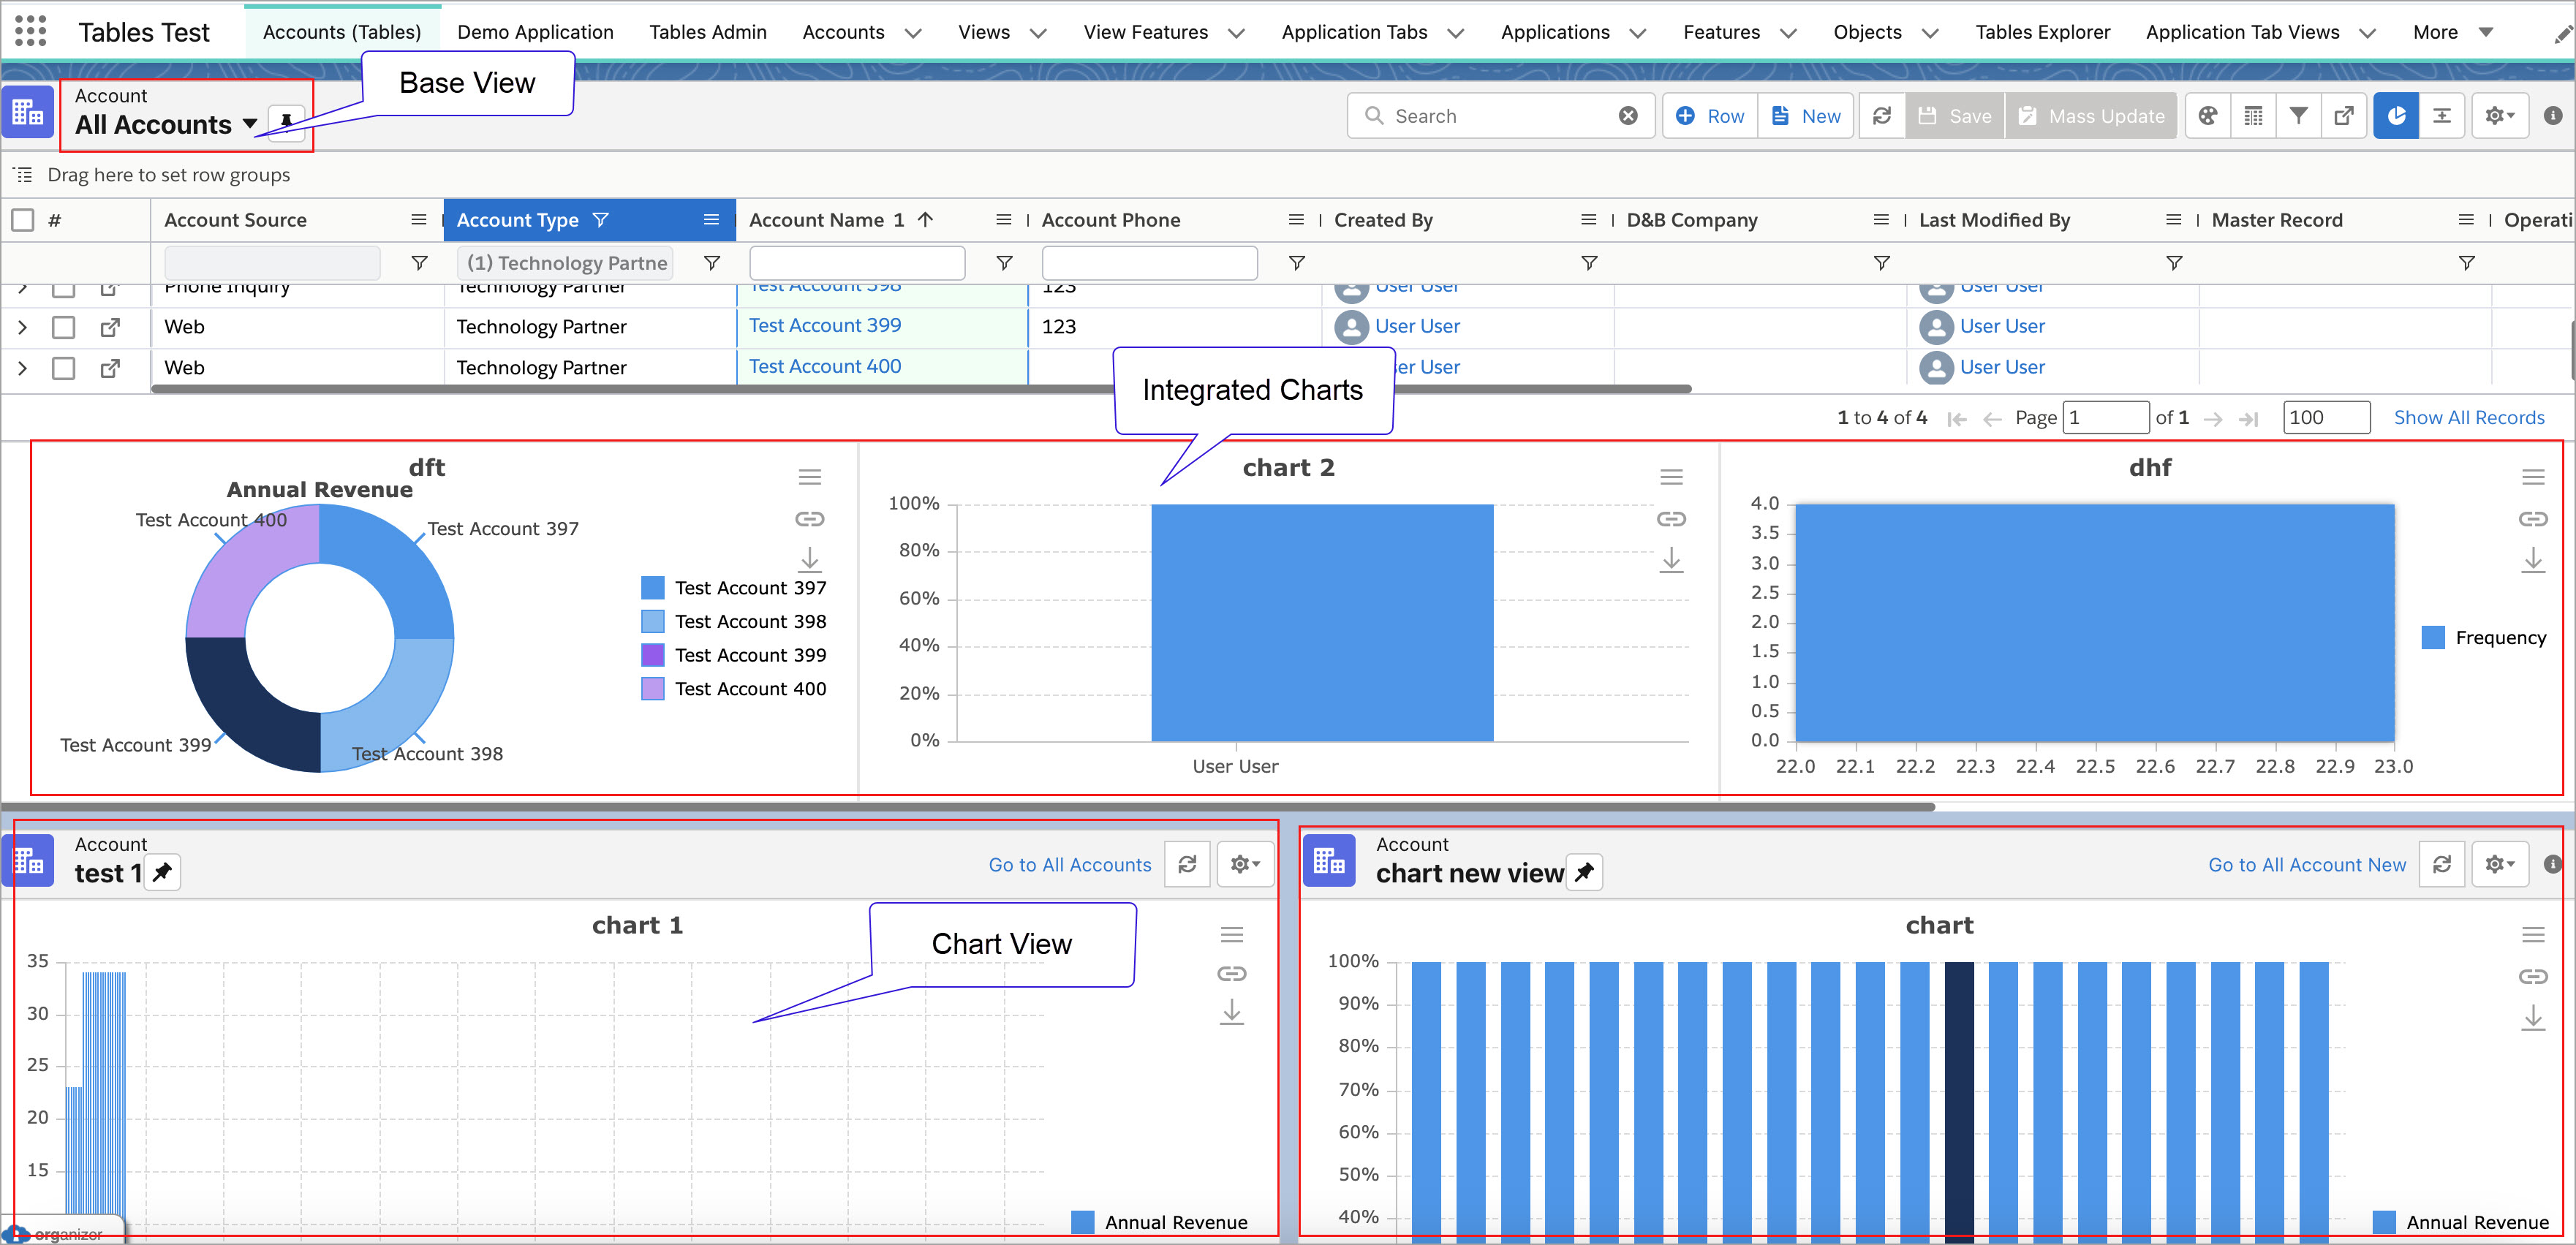The height and width of the screenshot is (1245, 2576).
Task: Click the Show All Records link
Action: coord(2468,417)
